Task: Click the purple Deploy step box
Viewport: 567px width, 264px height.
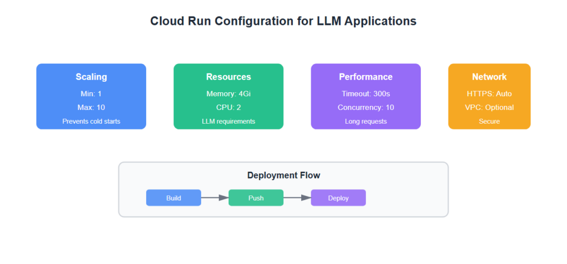Action: (338, 198)
